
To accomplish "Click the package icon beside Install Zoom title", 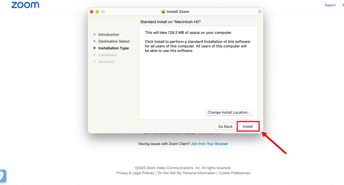I will point(163,12).
